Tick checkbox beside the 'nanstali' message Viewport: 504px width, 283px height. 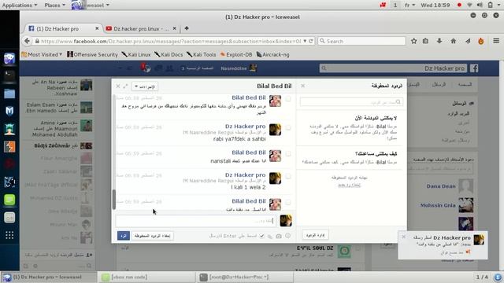[287, 154]
